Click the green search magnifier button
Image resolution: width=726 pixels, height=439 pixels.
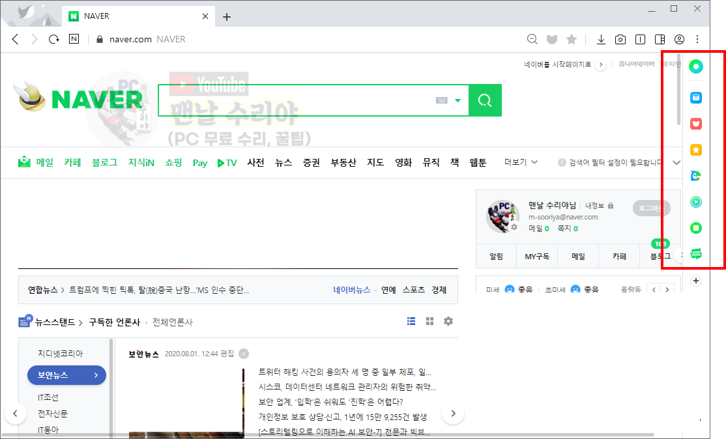click(485, 100)
